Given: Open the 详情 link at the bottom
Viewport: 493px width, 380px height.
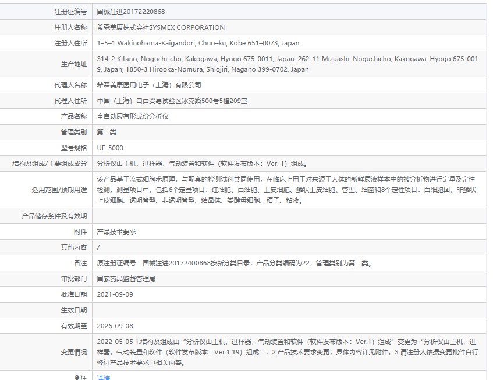Looking at the screenshot, I should 104,378.
